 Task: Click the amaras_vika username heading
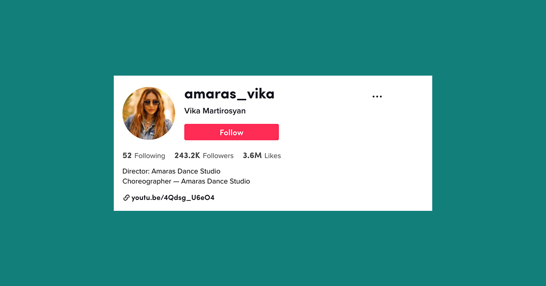coord(229,94)
